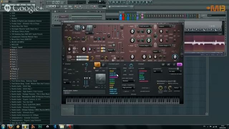The width and height of the screenshot is (229, 129).
Task: Select Metal_1 sample in the browser
Action: (14, 52)
